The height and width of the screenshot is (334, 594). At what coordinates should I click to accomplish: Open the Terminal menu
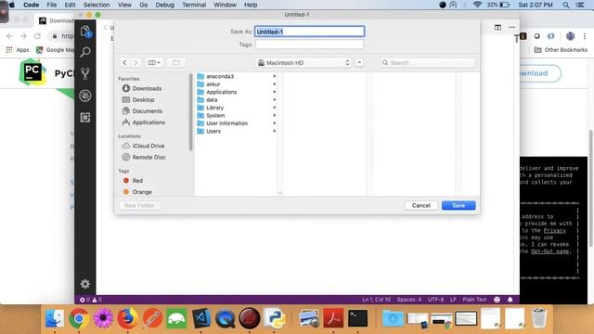tap(194, 5)
